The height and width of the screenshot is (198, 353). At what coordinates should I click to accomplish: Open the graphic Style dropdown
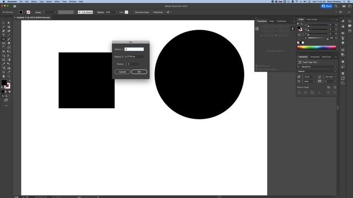130,12
